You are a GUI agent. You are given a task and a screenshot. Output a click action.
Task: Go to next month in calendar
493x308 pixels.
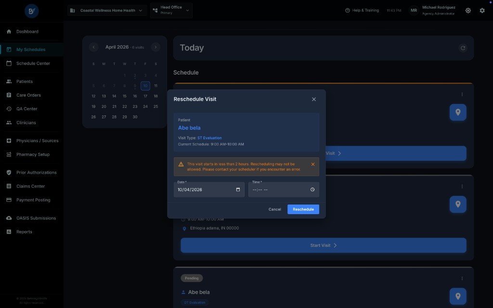[156, 47]
